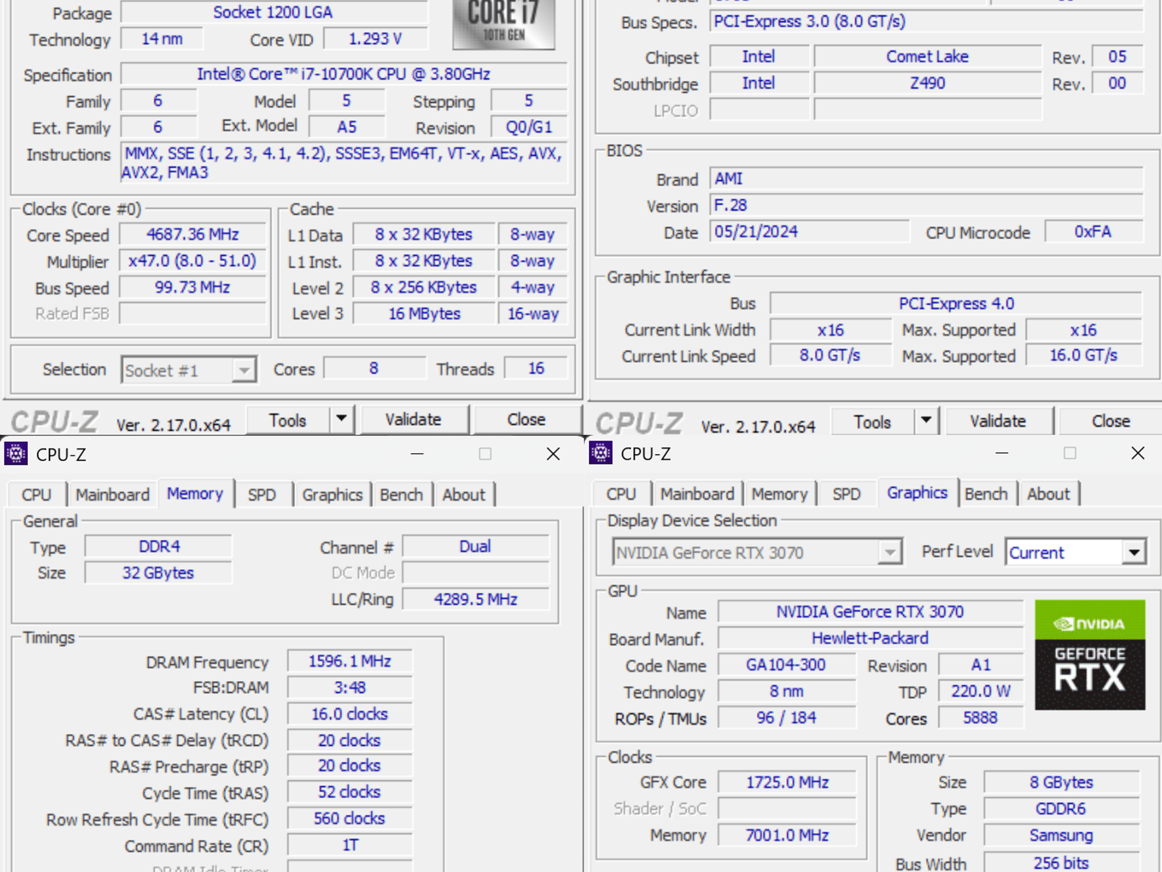Switch to Mainboard tab in Memory window
Viewport: 1162px width, 872px height.
point(112,494)
